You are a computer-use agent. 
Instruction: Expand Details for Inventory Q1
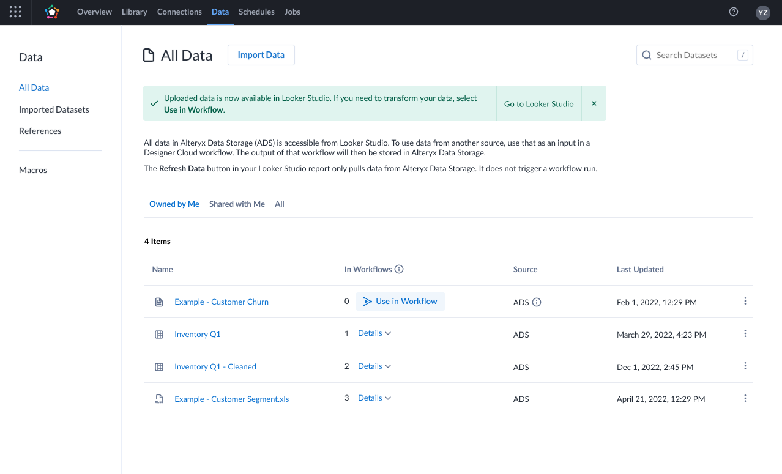[374, 333]
